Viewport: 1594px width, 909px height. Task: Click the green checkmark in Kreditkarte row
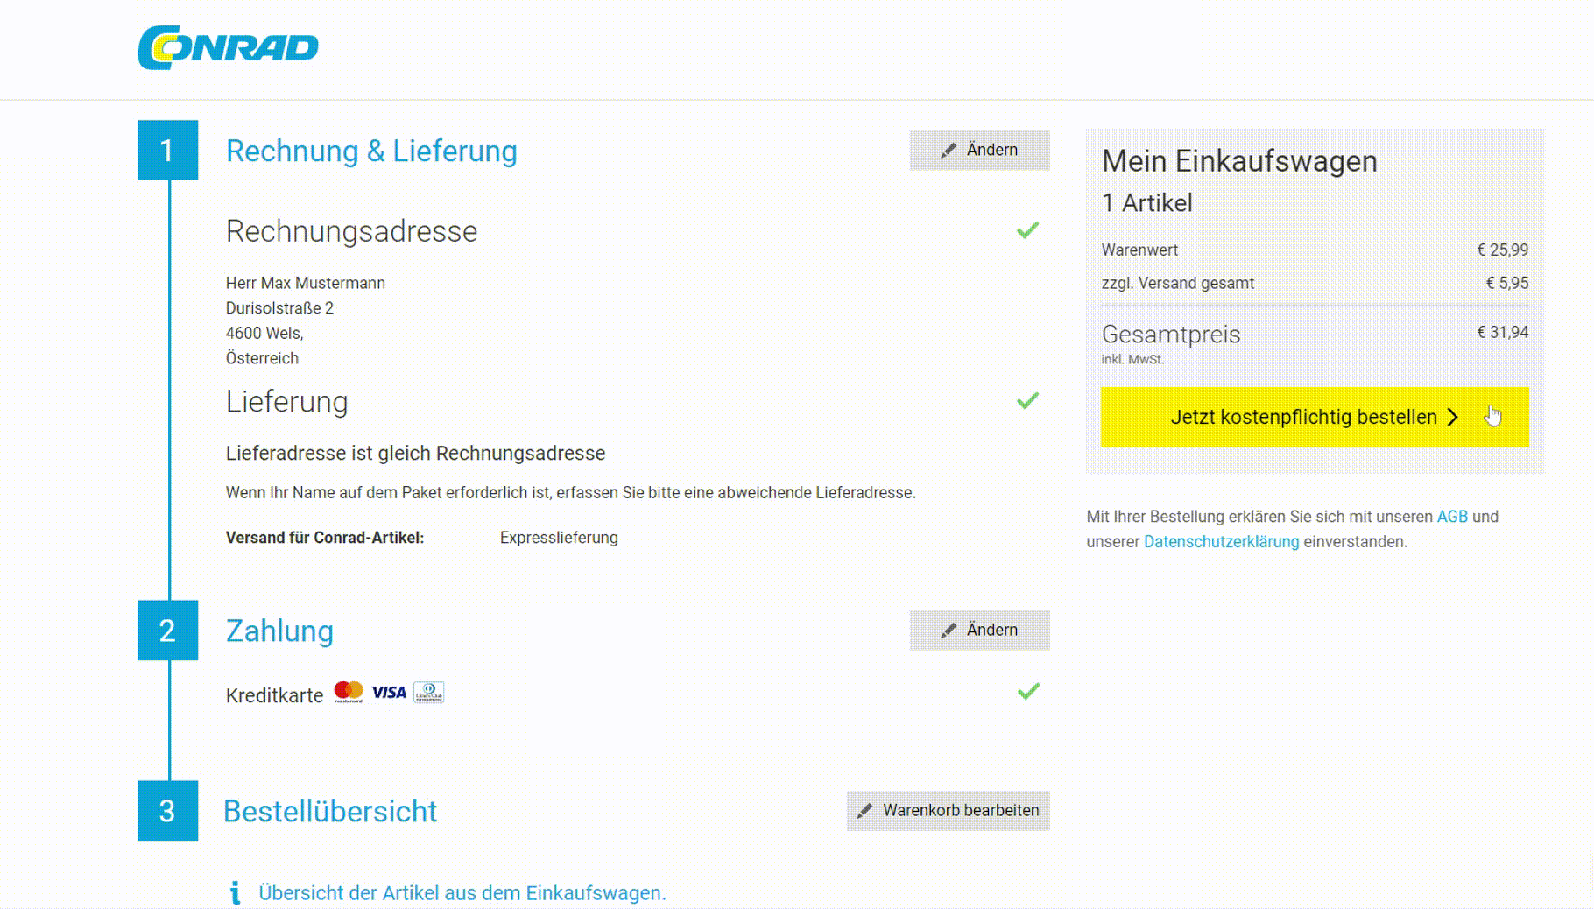1028,692
